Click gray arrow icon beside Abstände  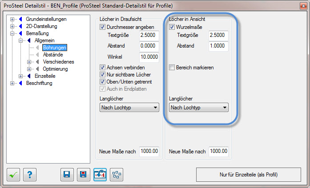click(x=37, y=55)
